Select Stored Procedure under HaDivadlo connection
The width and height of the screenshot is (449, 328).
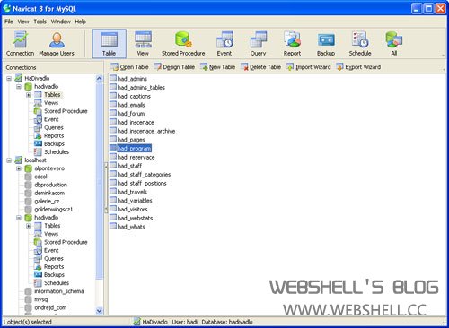(66, 111)
